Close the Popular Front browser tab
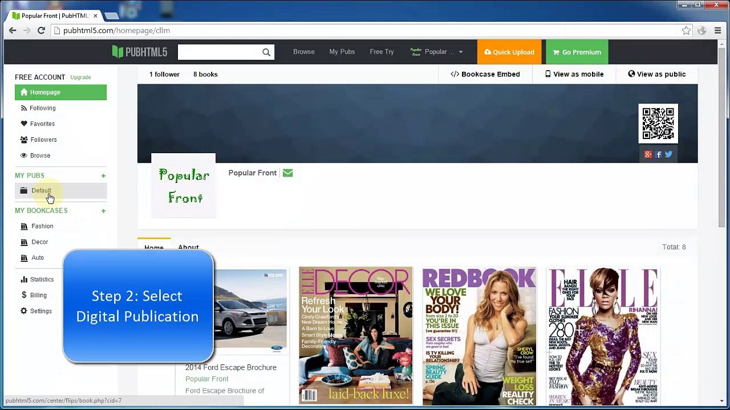Image resolution: width=730 pixels, height=410 pixels. 95,16
